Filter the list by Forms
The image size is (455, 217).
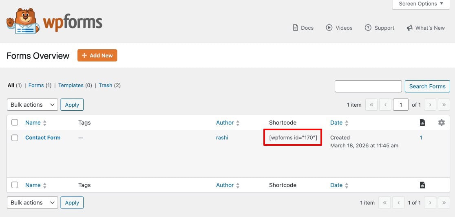pos(36,85)
